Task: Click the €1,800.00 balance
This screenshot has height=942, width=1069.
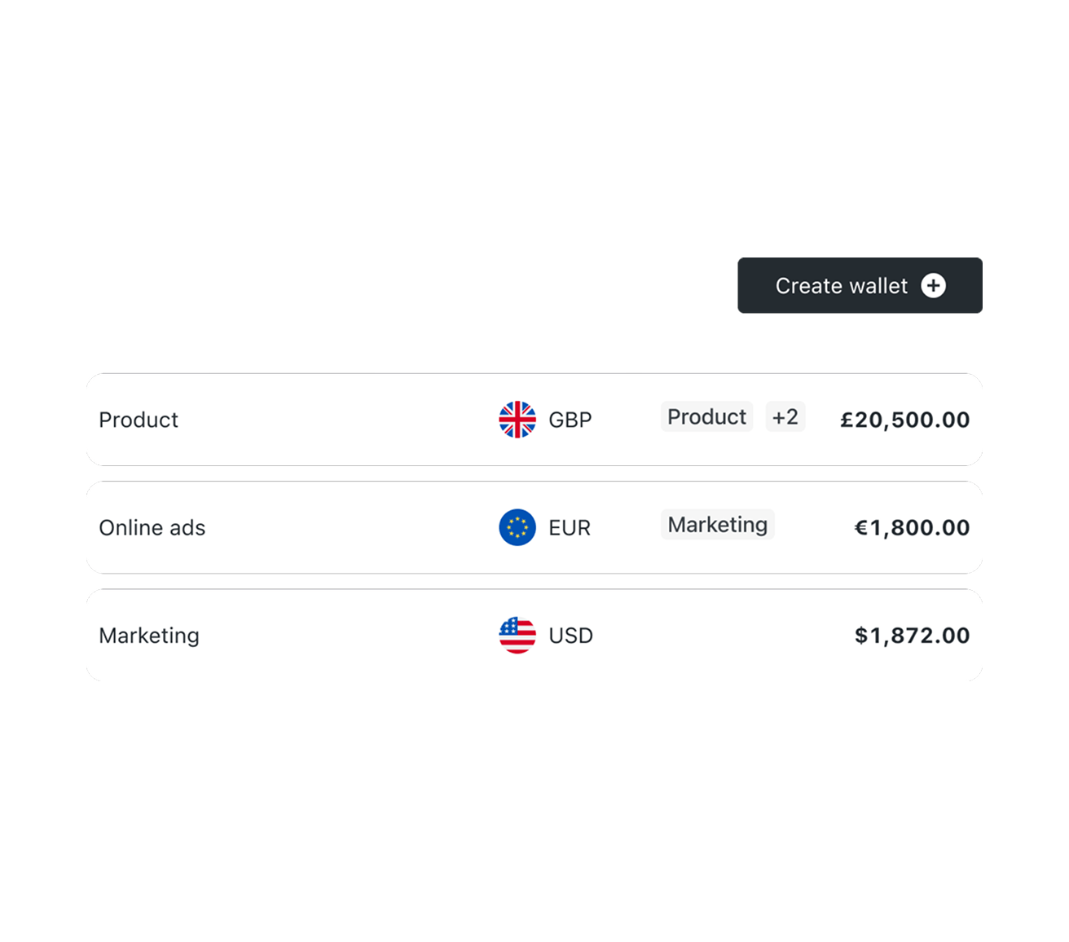Action: pyautogui.click(x=911, y=527)
